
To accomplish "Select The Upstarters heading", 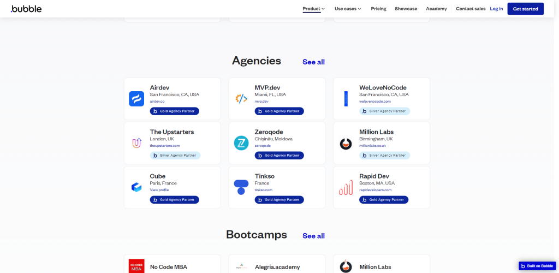I will coord(172,132).
